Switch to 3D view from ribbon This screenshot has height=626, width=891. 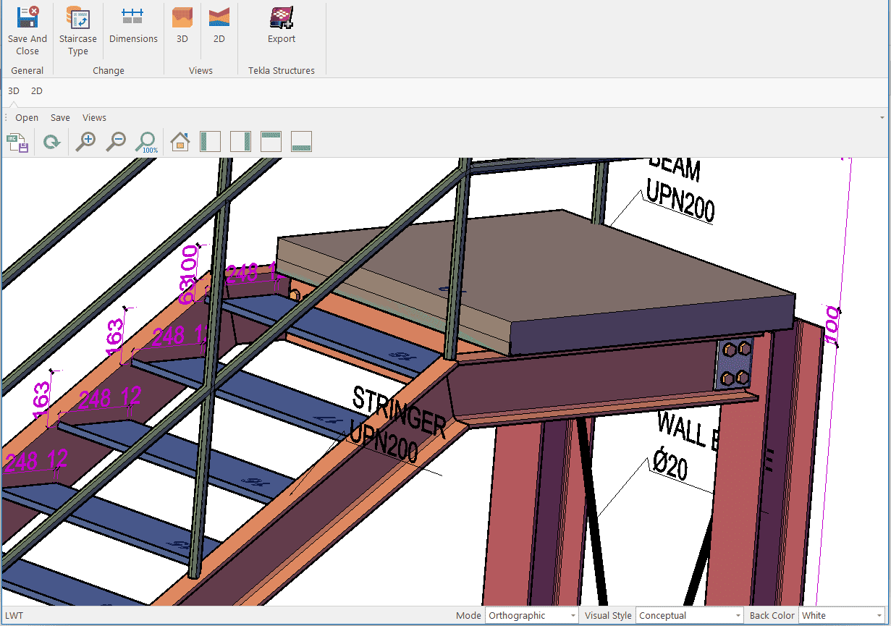[x=182, y=26]
